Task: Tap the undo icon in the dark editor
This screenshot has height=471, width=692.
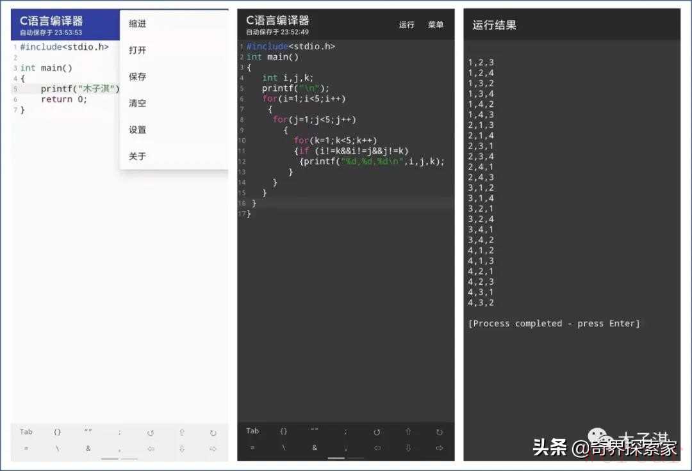Action: click(377, 432)
